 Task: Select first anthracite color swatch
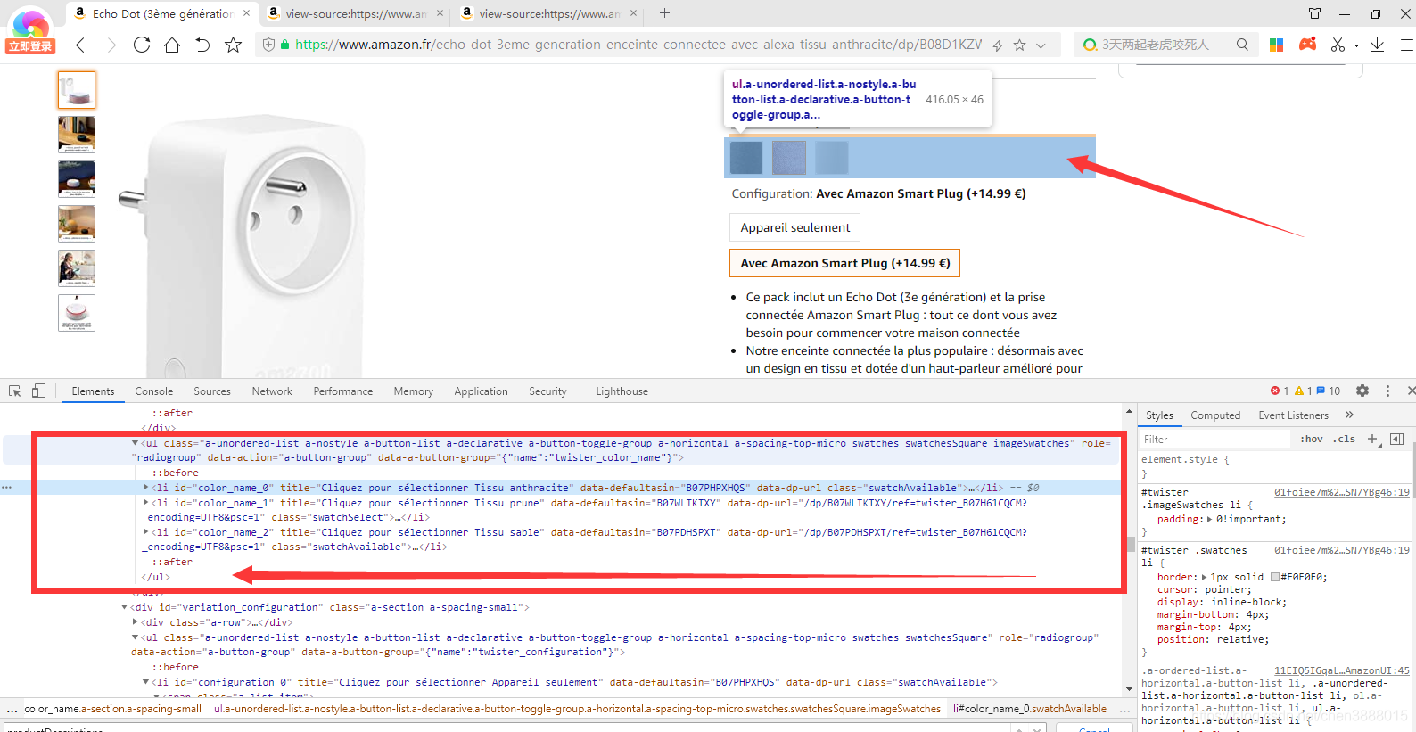coord(746,158)
